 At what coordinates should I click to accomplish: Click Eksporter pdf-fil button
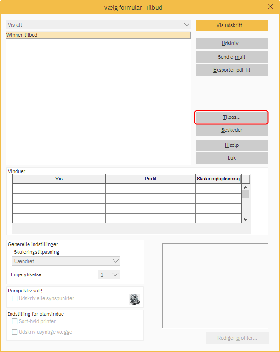(x=232, y=70)
